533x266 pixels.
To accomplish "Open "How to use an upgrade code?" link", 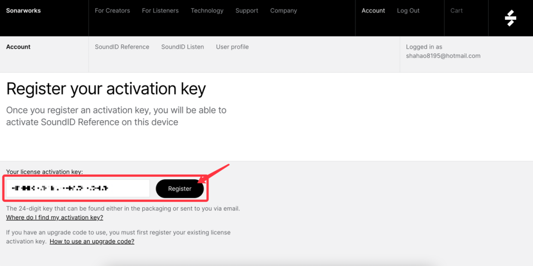I will 92,242.
